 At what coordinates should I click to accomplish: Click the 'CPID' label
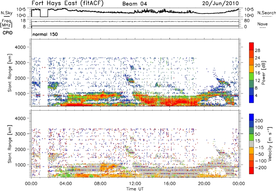coord(8,33)
